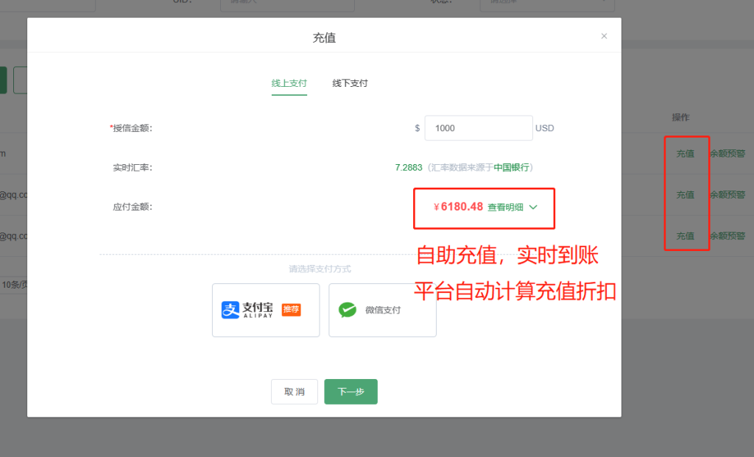Proceed with the green 下一步 button
The height and width of the screenshot is (457, 754).
350,392
